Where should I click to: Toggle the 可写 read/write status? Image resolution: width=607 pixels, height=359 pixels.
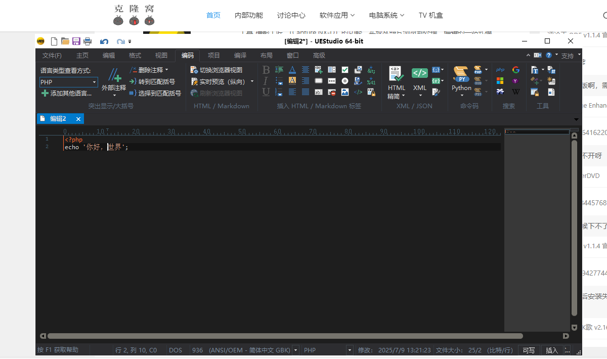(x=529, y=350)
